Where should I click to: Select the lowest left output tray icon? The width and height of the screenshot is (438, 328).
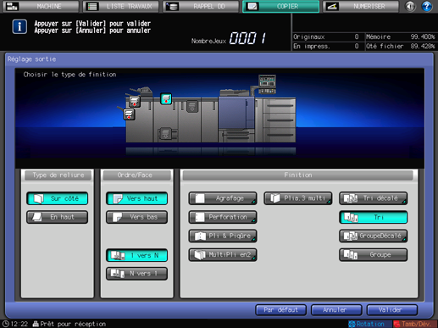[129, 114]
